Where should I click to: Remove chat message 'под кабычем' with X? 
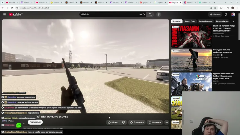(x=3, y=113)
